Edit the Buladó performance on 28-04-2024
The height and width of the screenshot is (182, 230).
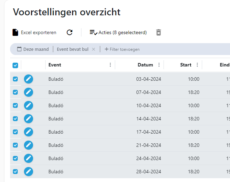[29, 172]
